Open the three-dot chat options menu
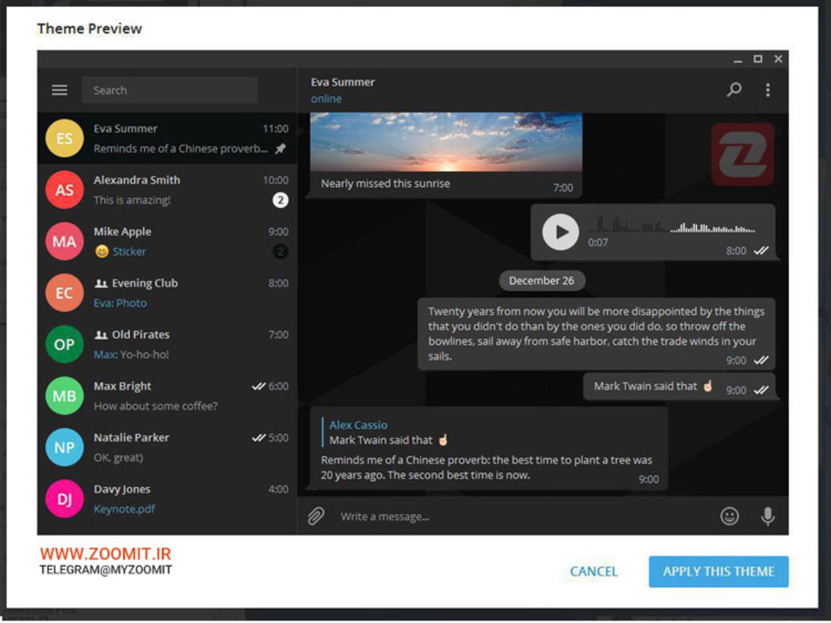The image size is (831, 623). click(x=767, y=90)
